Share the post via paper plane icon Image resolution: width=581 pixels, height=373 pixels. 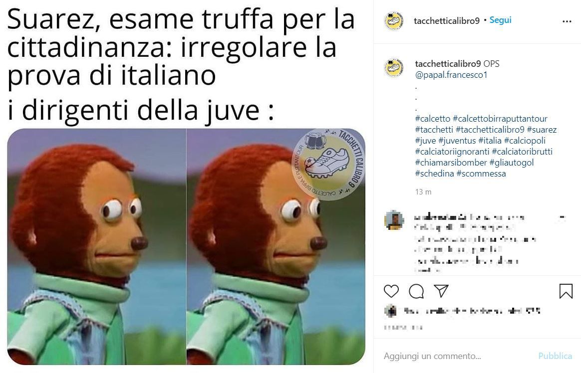pyautogui.click(x=441, y=291)
